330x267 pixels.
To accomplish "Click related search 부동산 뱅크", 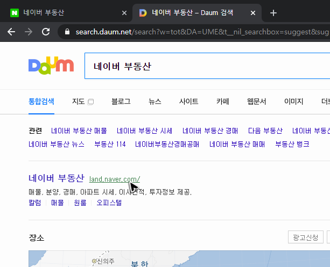I will tap(292, 144).
